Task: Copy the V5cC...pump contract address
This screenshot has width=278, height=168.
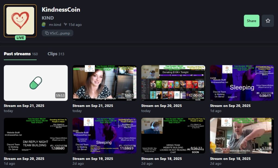Action: click(57, 33)
